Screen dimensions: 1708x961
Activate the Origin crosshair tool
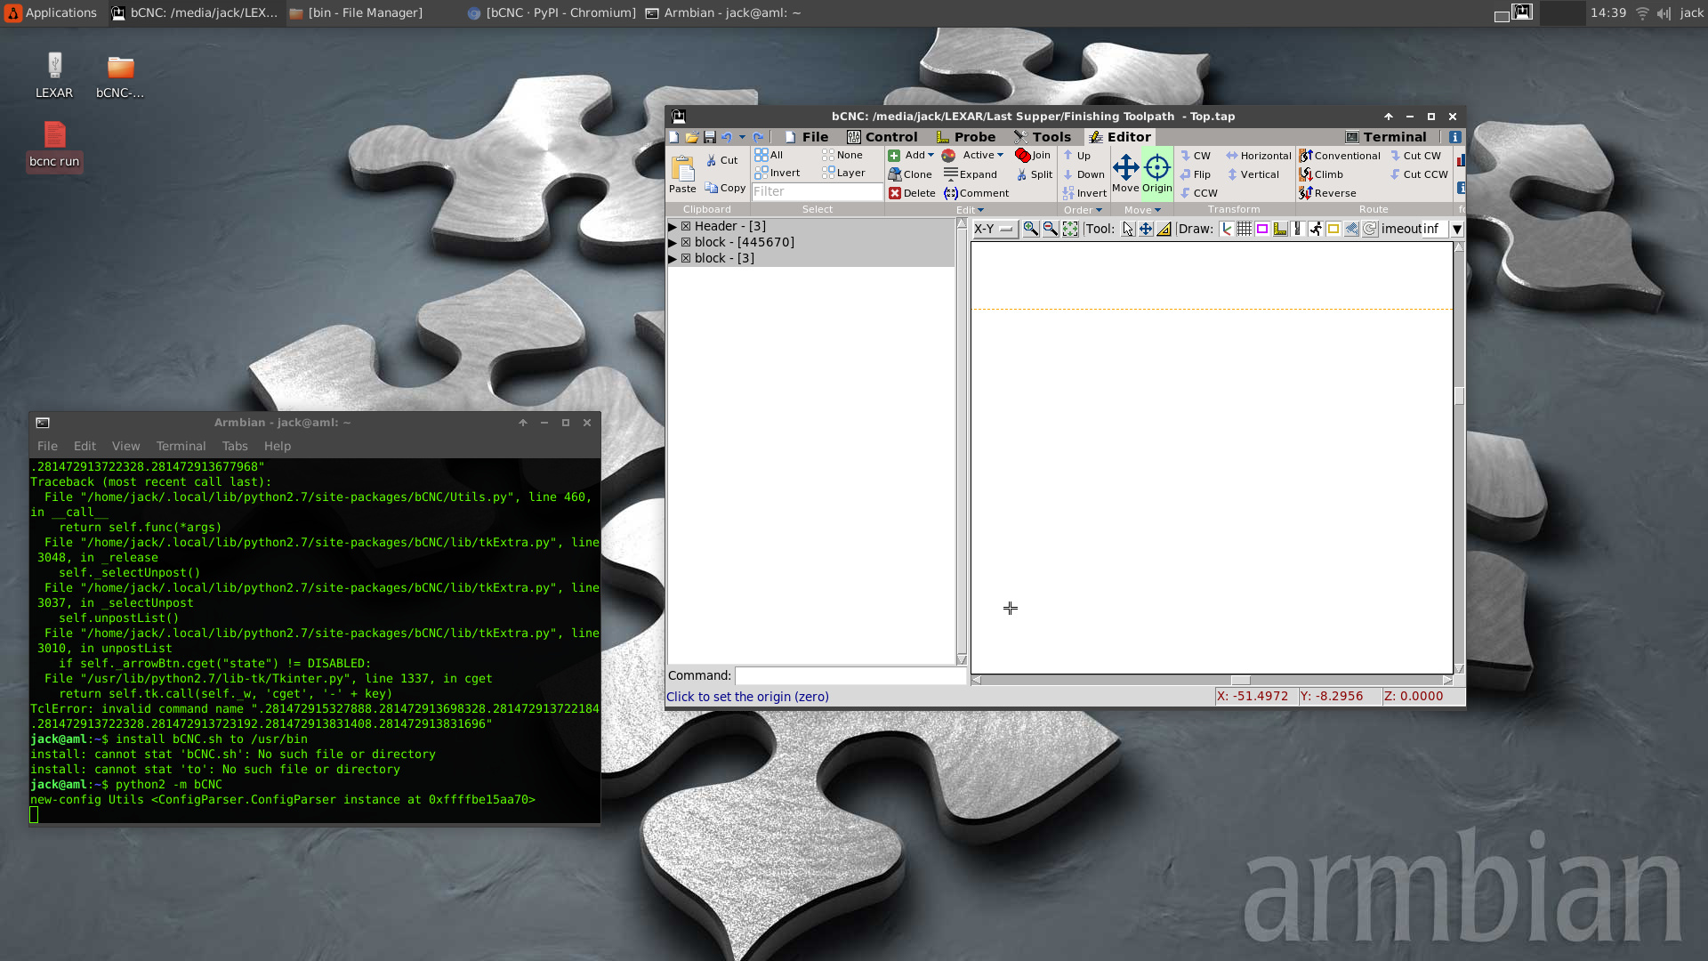point(1156,173)
